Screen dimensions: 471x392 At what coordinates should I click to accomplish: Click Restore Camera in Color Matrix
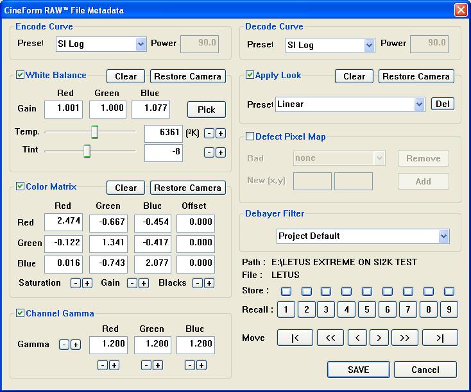[187, 188]
